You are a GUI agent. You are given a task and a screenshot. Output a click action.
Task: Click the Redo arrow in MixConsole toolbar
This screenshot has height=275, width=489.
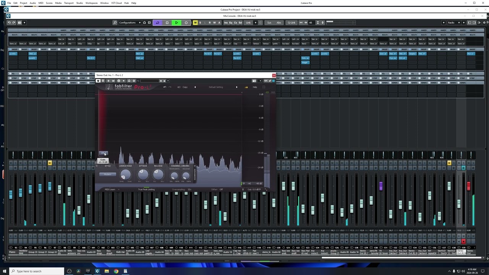[14, 23]
